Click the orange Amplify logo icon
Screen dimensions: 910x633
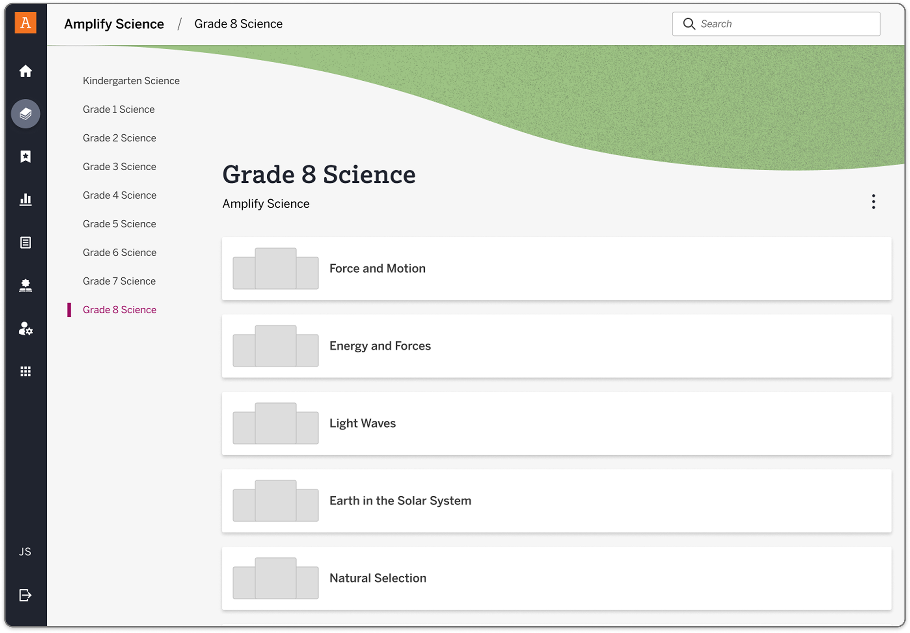pyautogui.click(x=25, y=23)
